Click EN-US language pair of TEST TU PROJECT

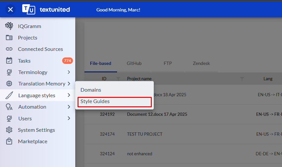[269, 134]
